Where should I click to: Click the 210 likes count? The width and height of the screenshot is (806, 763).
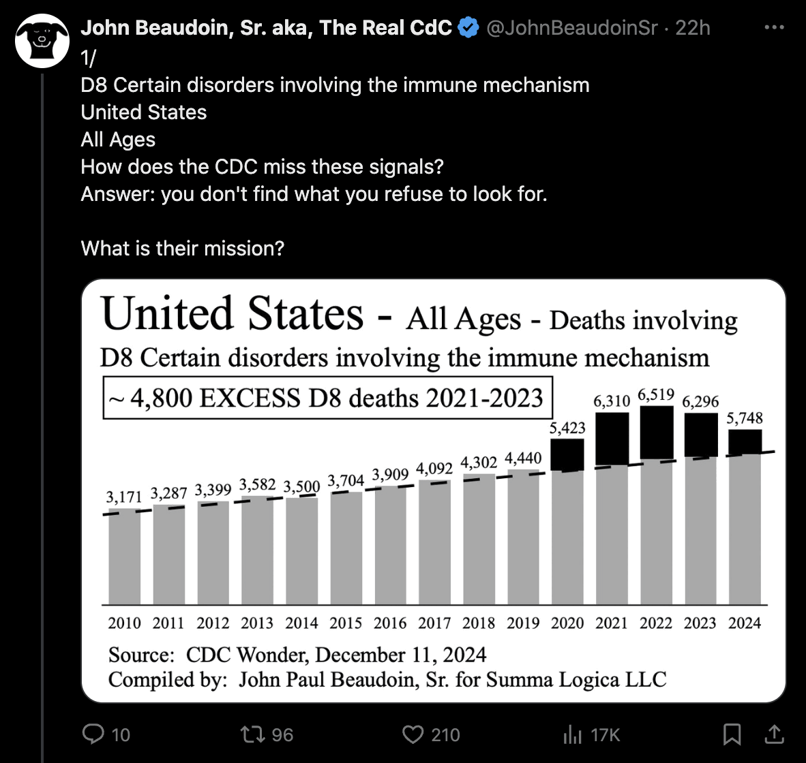(445, 734)
